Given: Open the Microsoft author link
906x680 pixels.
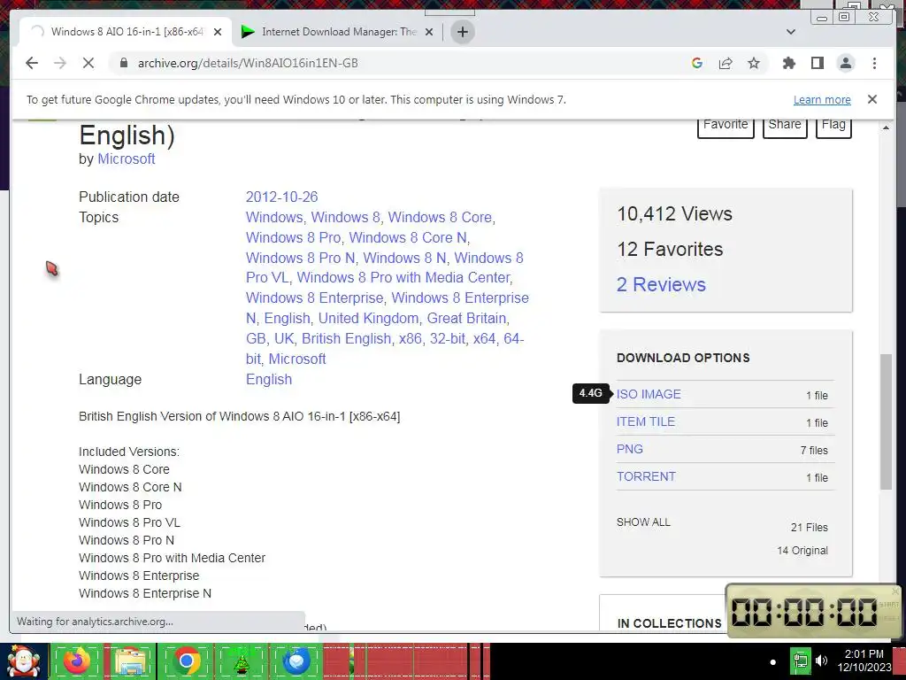Looking at the screenshot, I should 126,158.
